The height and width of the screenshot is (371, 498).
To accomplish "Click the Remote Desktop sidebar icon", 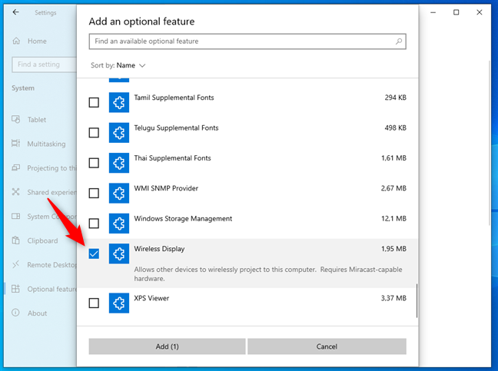I will [x=15, y=264].
